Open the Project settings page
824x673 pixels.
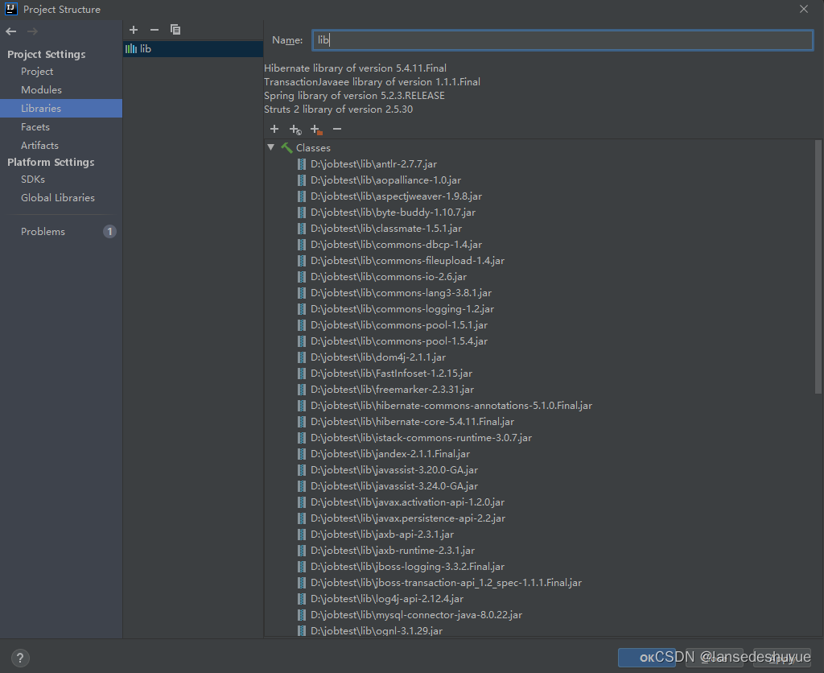pos(37,72)
